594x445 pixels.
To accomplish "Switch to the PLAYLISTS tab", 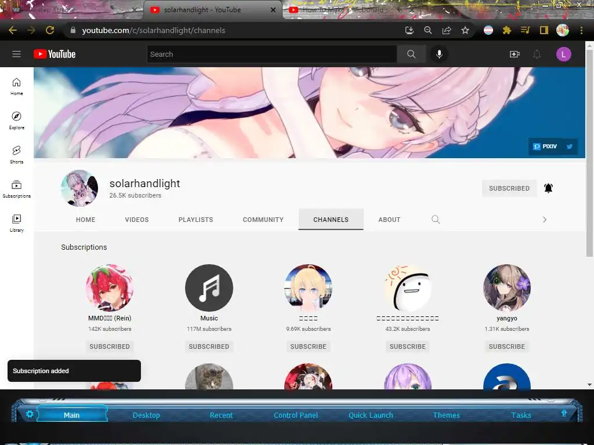I will coord(196,220).
